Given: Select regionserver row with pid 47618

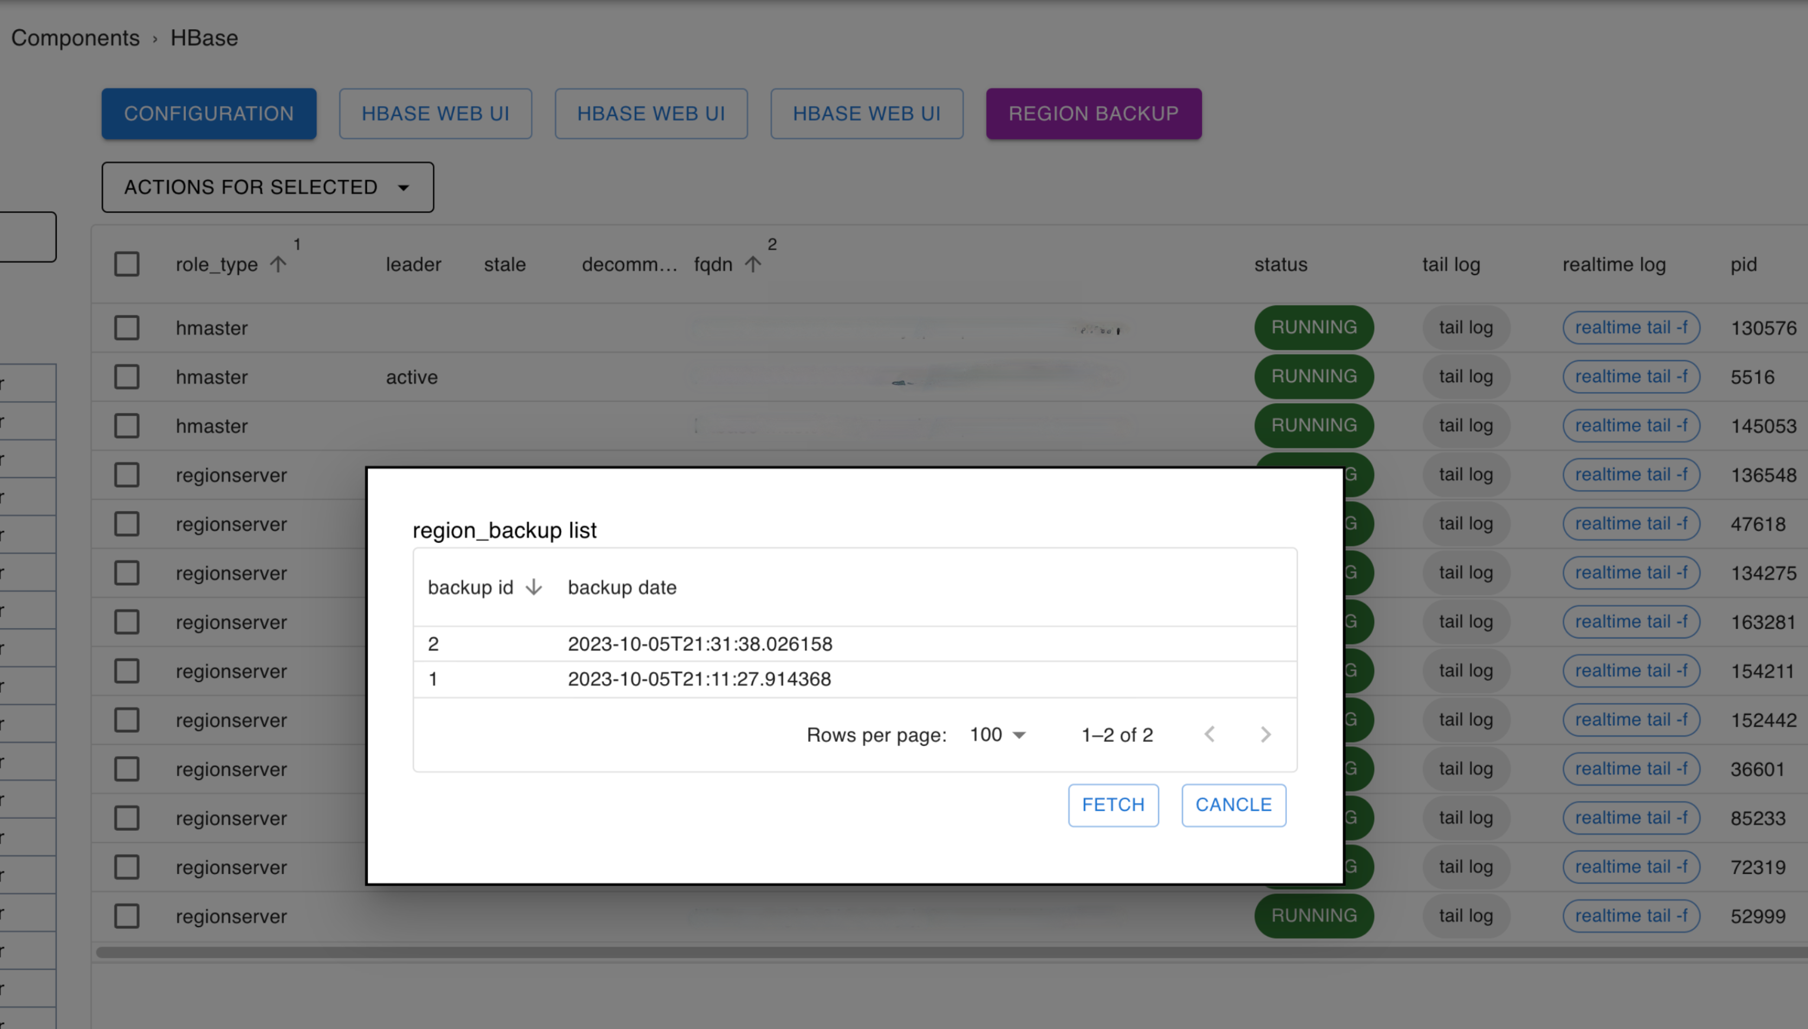Looking at the screenshot, I should coord(127,524).
